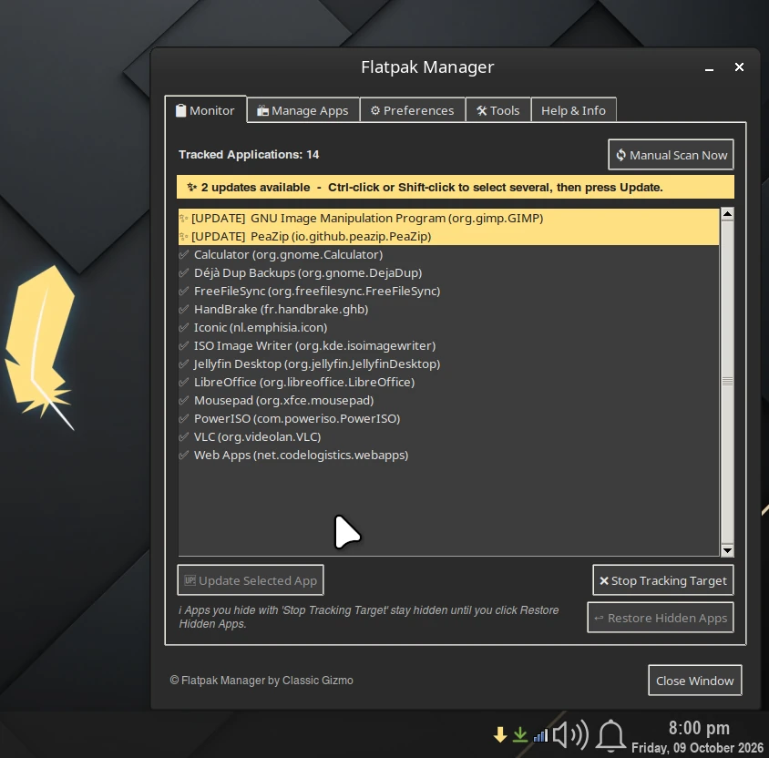Click Update Selected App button
Image resolution: width=769 pixels, height=758 pixels.
point(251,580)
